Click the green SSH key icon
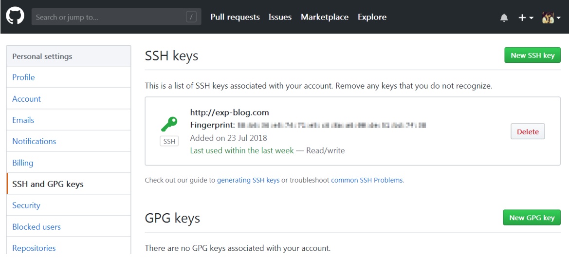Image resolution: width=569 pixels, height=260 pixels. click(x=169, y=124)
